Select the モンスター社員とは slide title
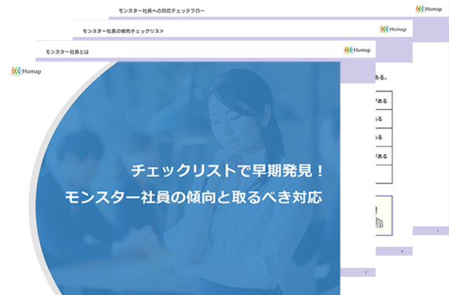The width and height of the screenshot is (449, 295). pyautogui.click(x=67, y=52)
